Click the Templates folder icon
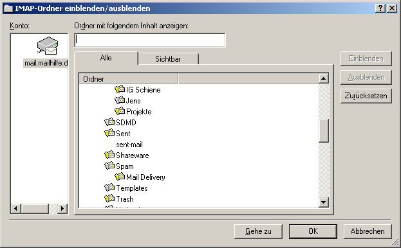This screenshot has width=401, height=248. (x=109, y=188)
